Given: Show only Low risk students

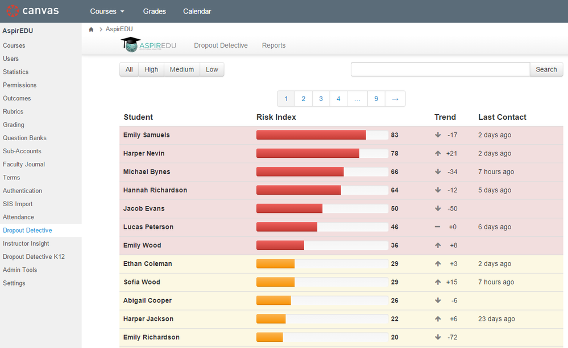Looking at the screenshot, I should (x=212, y=69).
